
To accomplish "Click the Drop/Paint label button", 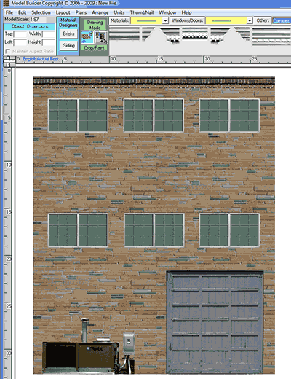I will [x=94, y=48].
